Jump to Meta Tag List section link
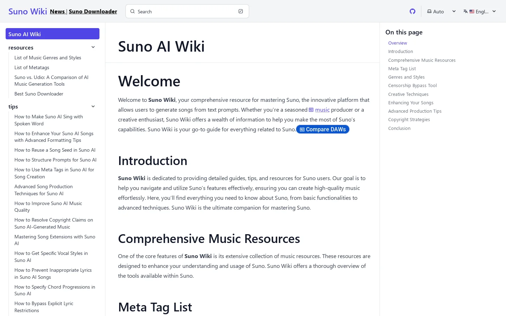 point(402,68)
